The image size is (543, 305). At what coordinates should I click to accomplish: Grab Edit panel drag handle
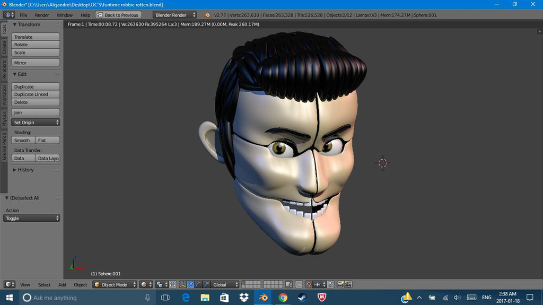pos(56,74)
